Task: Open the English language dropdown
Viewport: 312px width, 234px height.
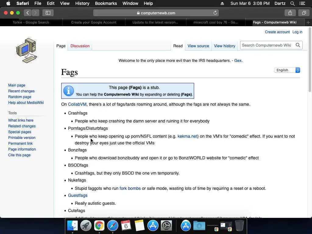Action: (287, 70)
